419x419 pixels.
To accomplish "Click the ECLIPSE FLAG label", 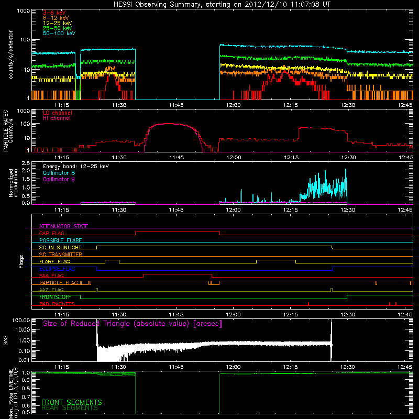I will click(57, 269).
